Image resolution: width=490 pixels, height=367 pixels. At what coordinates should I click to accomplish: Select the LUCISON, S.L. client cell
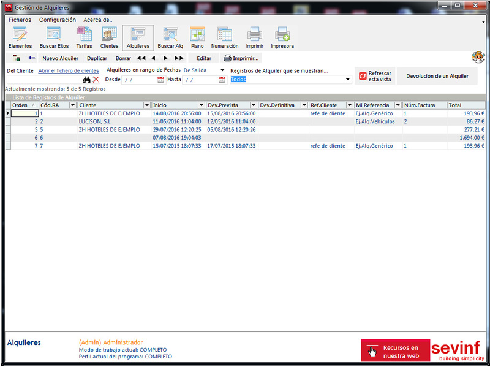pos(115,121)
